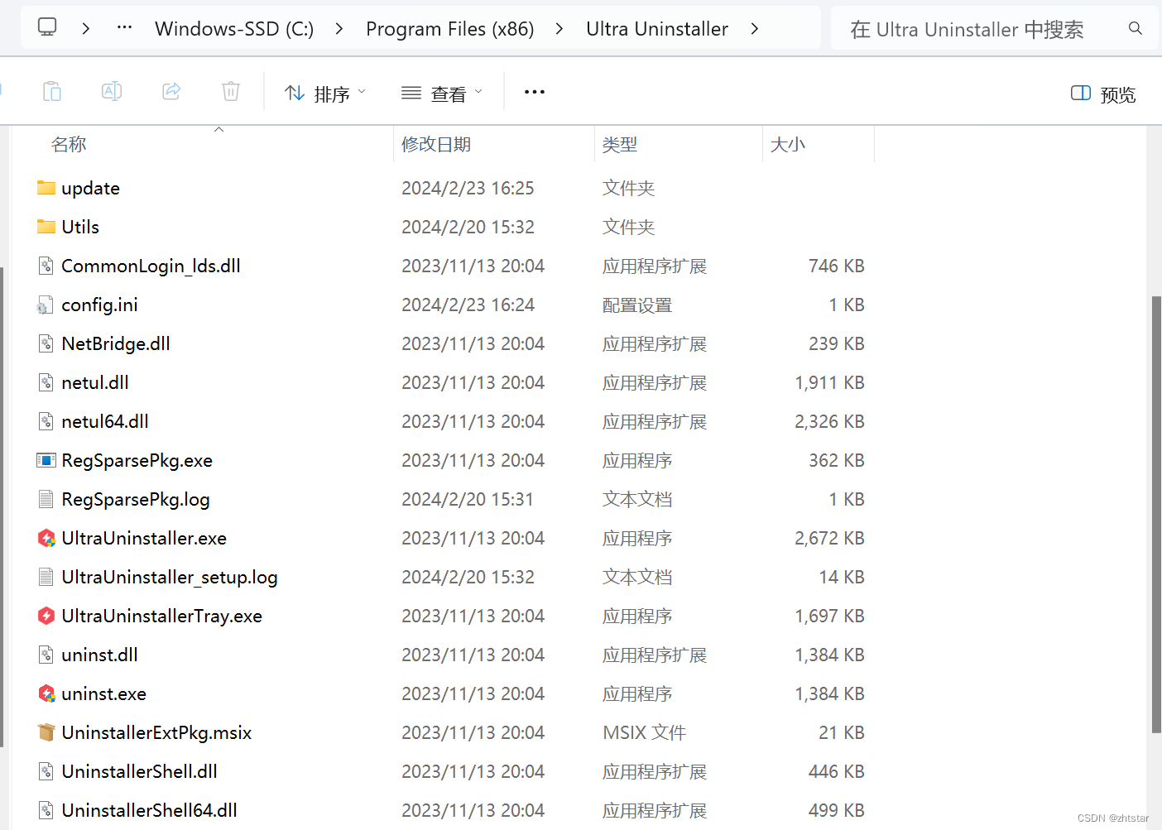Click the 配置设置 type cell
The image size is (1162, 830).
(636, 305)
